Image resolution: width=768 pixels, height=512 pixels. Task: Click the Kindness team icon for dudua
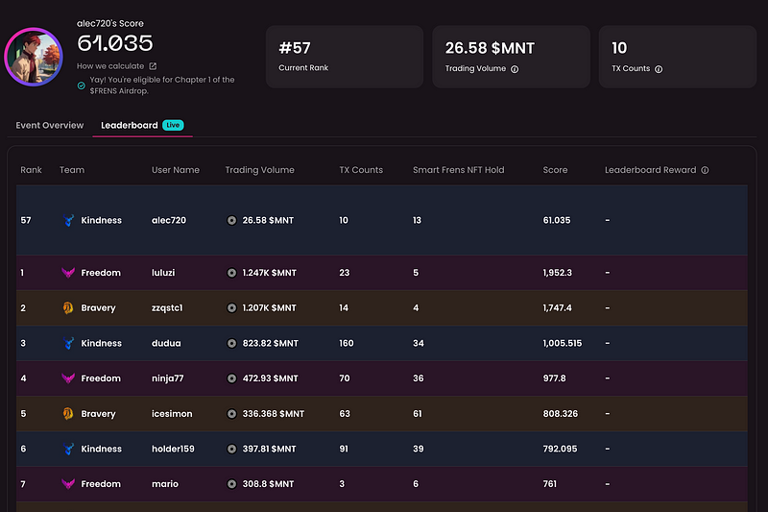click(68, 343)
